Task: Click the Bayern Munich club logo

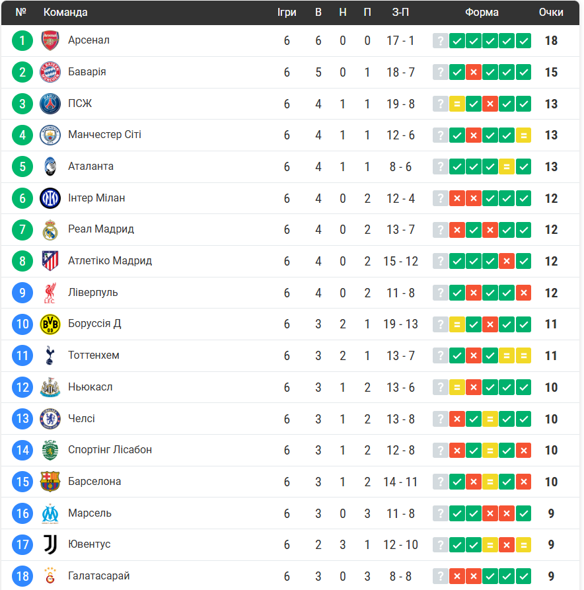Action: click(50, 72)
